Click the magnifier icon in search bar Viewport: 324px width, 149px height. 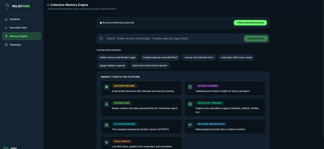[x=101, y=38]
